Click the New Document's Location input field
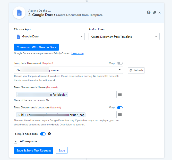The width and height of the screenshot is (172, 160). [65, 115]
